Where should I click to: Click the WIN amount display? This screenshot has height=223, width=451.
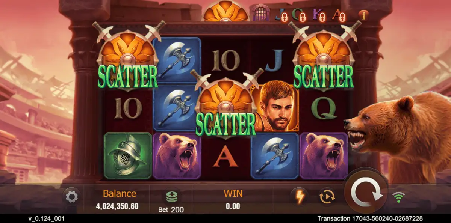[x=233, y=206]
